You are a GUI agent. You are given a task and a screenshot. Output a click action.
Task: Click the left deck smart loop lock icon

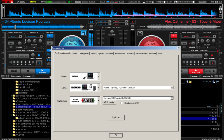pyautogui.click(x=39, y=55)
